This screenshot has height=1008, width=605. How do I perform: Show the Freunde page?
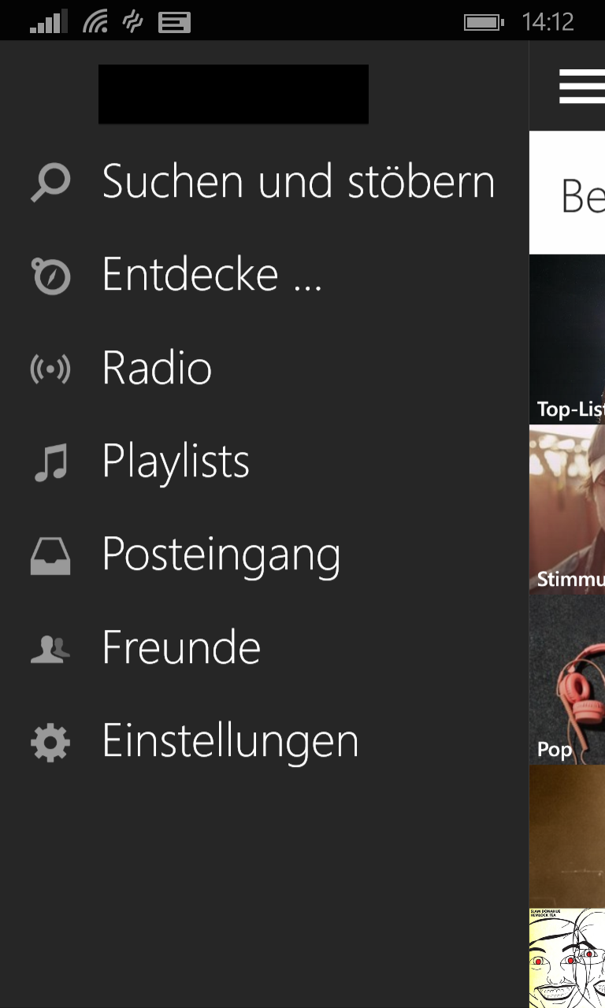pyautogui.click(x=181, y=648)
